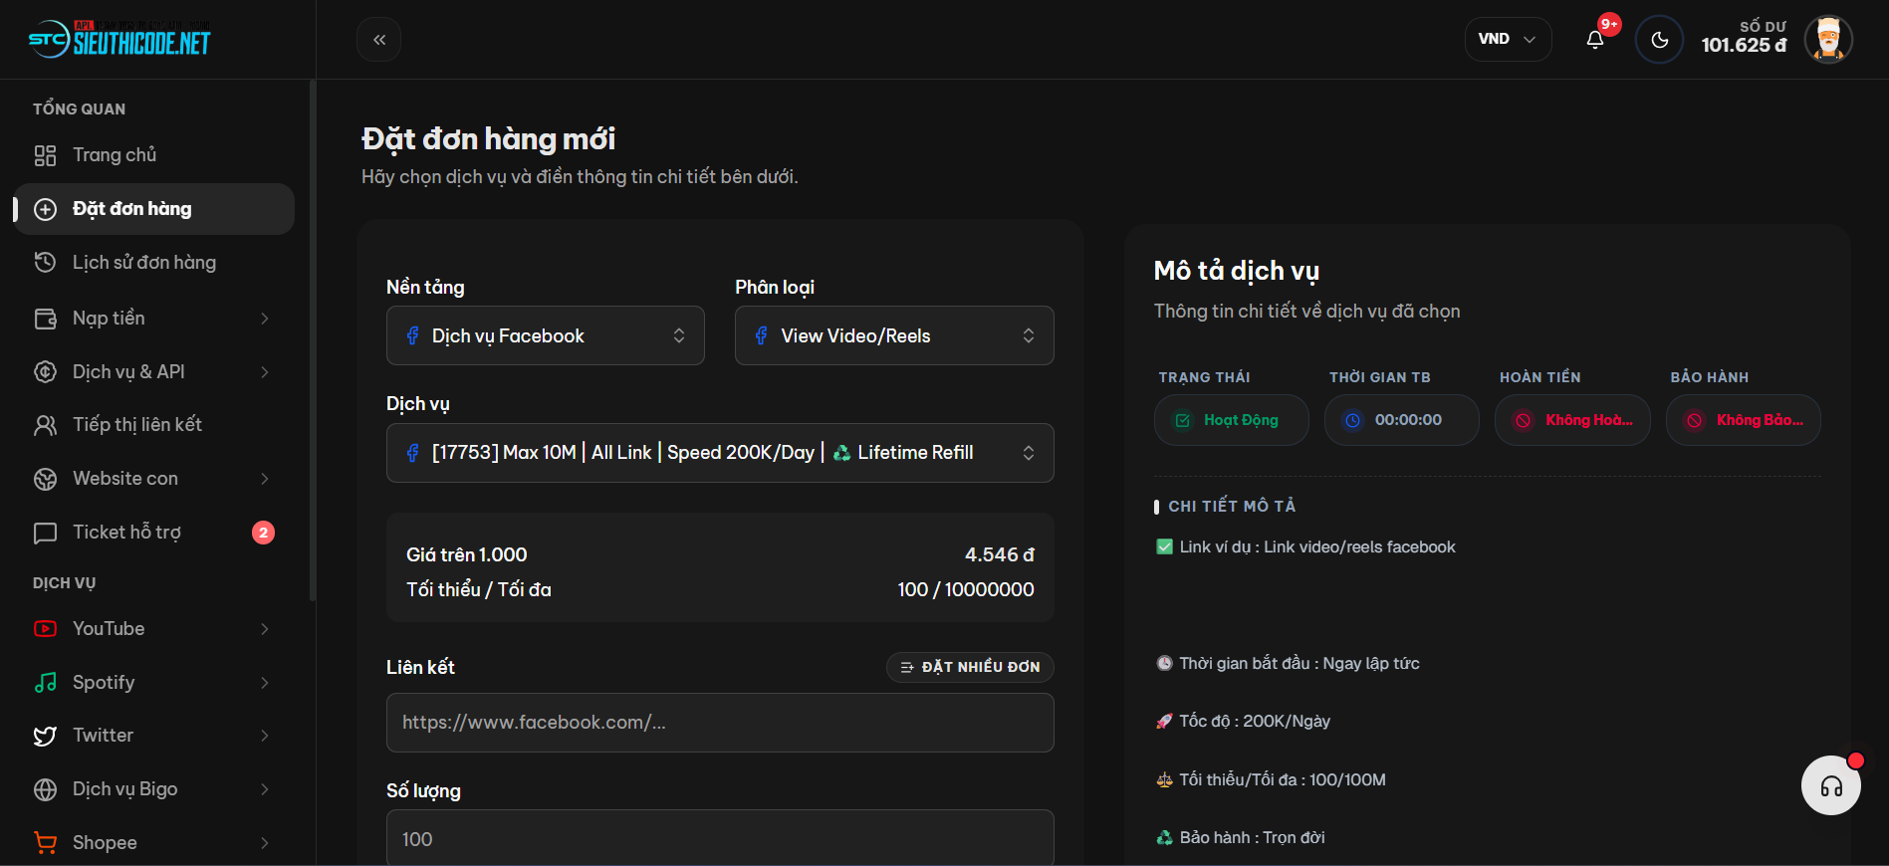This screenshot has width=1889, height=866.
Task: Open the notifications bell icon
Action: tap(1595, 40)
